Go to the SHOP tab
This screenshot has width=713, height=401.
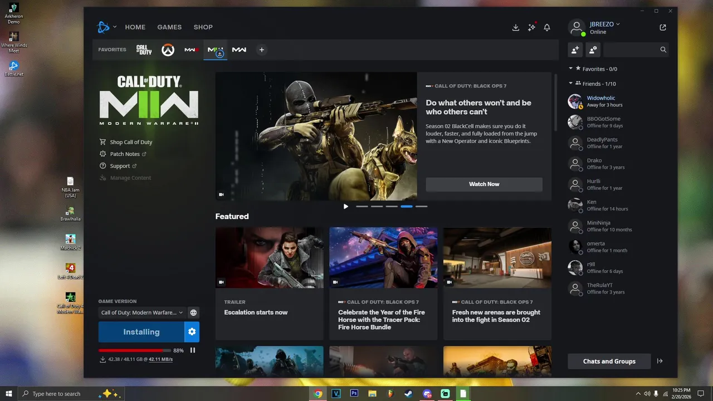(203, 27)
